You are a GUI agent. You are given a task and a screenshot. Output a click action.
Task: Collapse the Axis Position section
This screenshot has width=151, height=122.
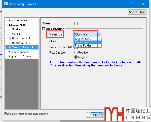(x=44, y=29)
